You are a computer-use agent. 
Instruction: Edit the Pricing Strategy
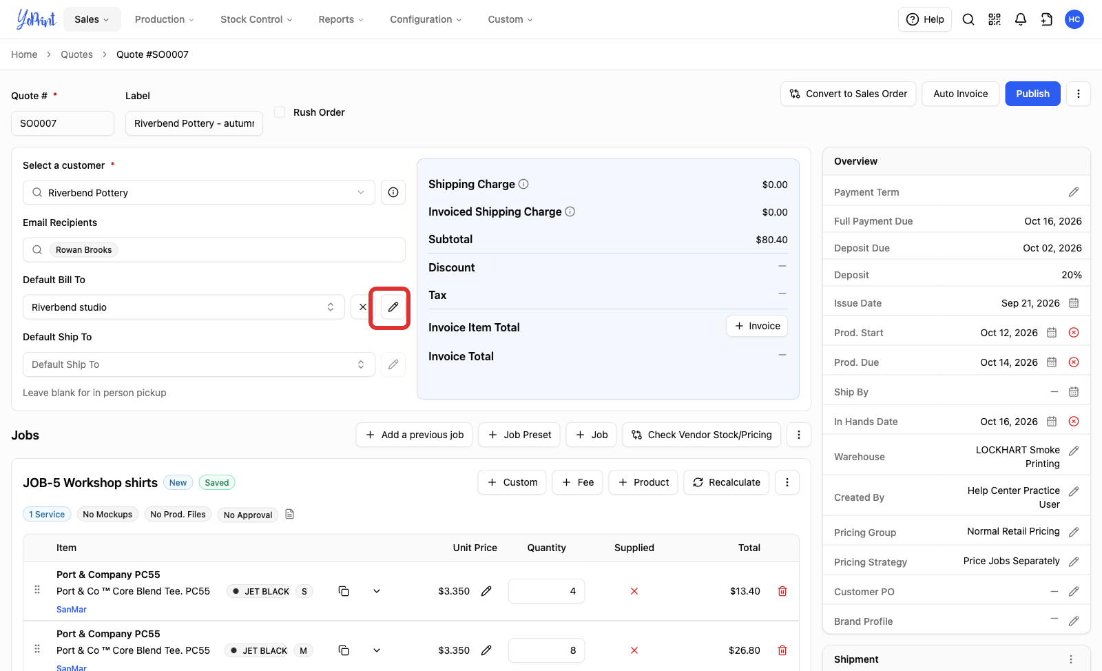(1074, 561)
